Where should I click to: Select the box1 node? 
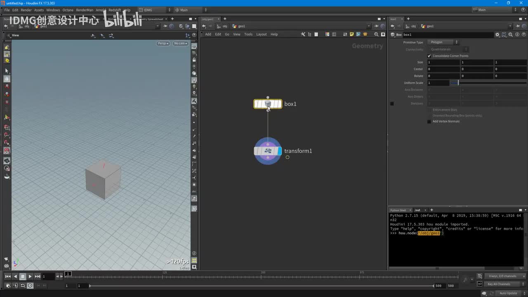coord(268,104)
